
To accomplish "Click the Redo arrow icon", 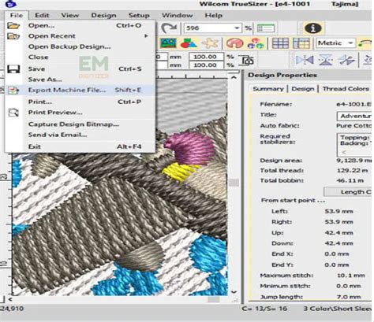I will coord(169,28).
